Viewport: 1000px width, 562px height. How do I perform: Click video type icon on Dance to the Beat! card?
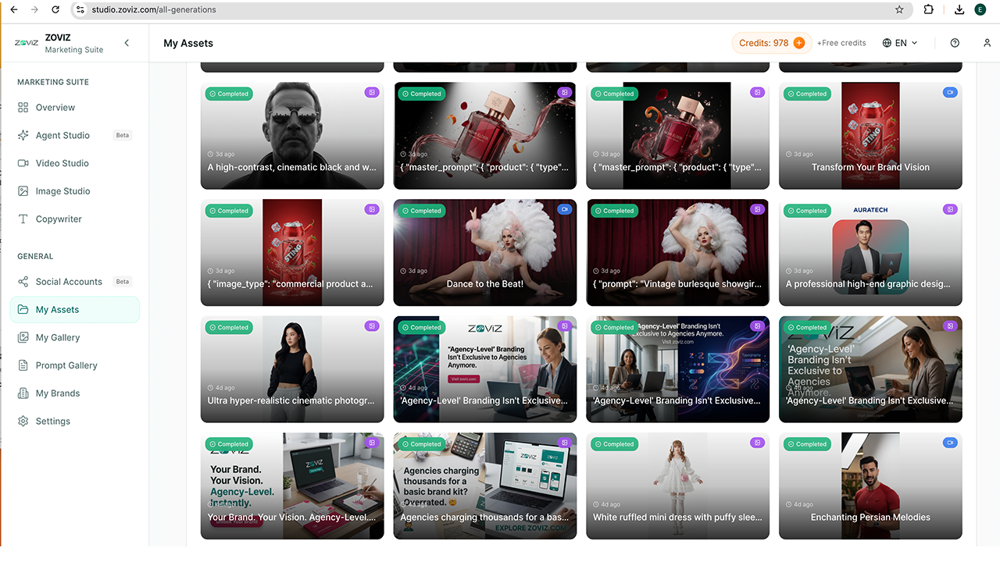(565, 210)
